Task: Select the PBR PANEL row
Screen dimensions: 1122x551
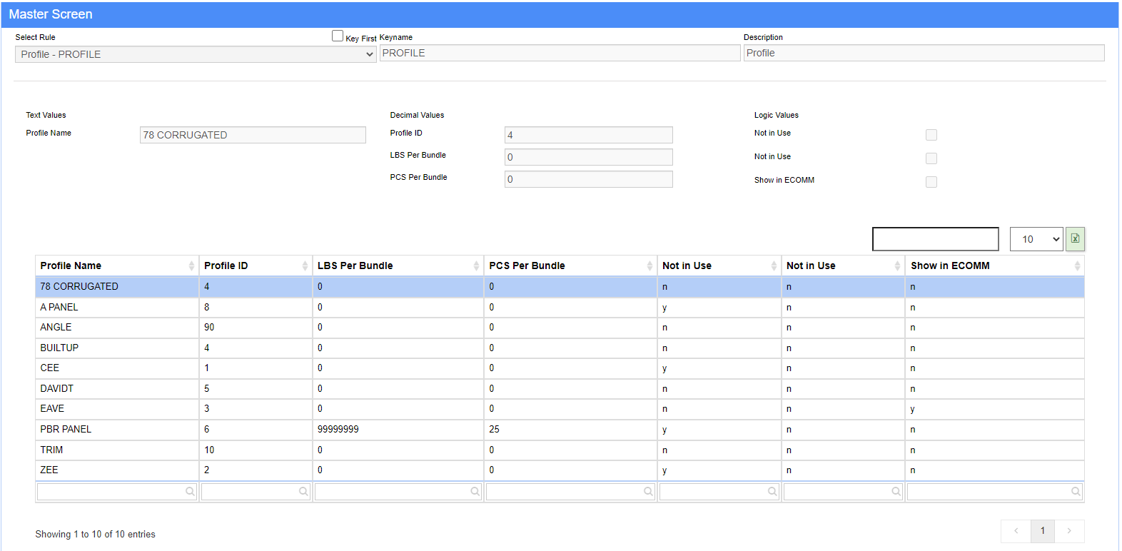Action: point(66,430)
